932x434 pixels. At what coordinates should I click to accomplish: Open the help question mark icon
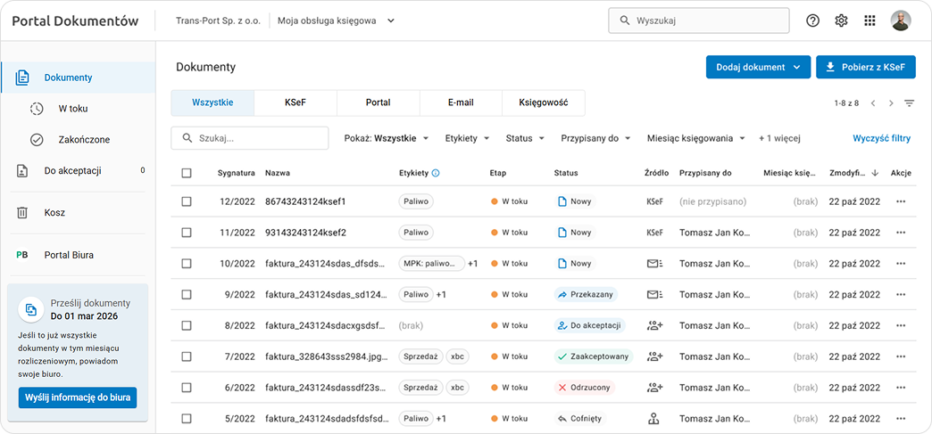click(812, 20)
